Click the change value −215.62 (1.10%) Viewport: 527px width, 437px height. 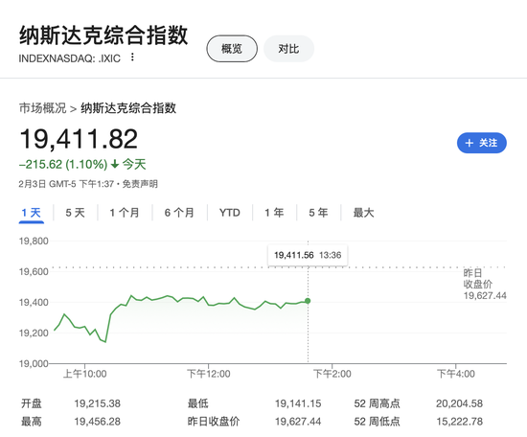pos(63,165)
